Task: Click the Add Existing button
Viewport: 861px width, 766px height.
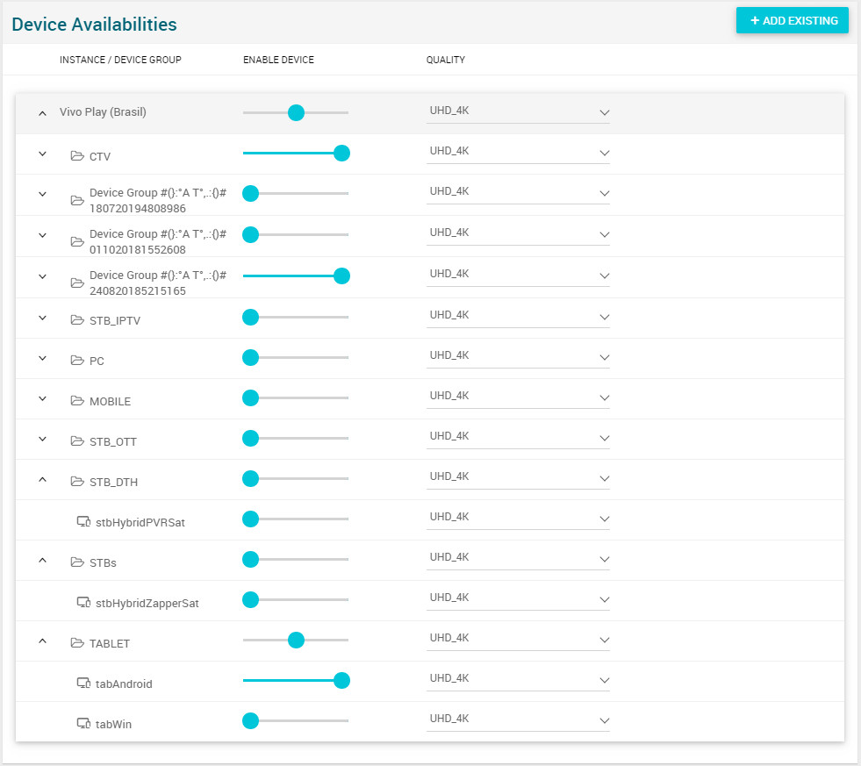Action: click(793, 20)
